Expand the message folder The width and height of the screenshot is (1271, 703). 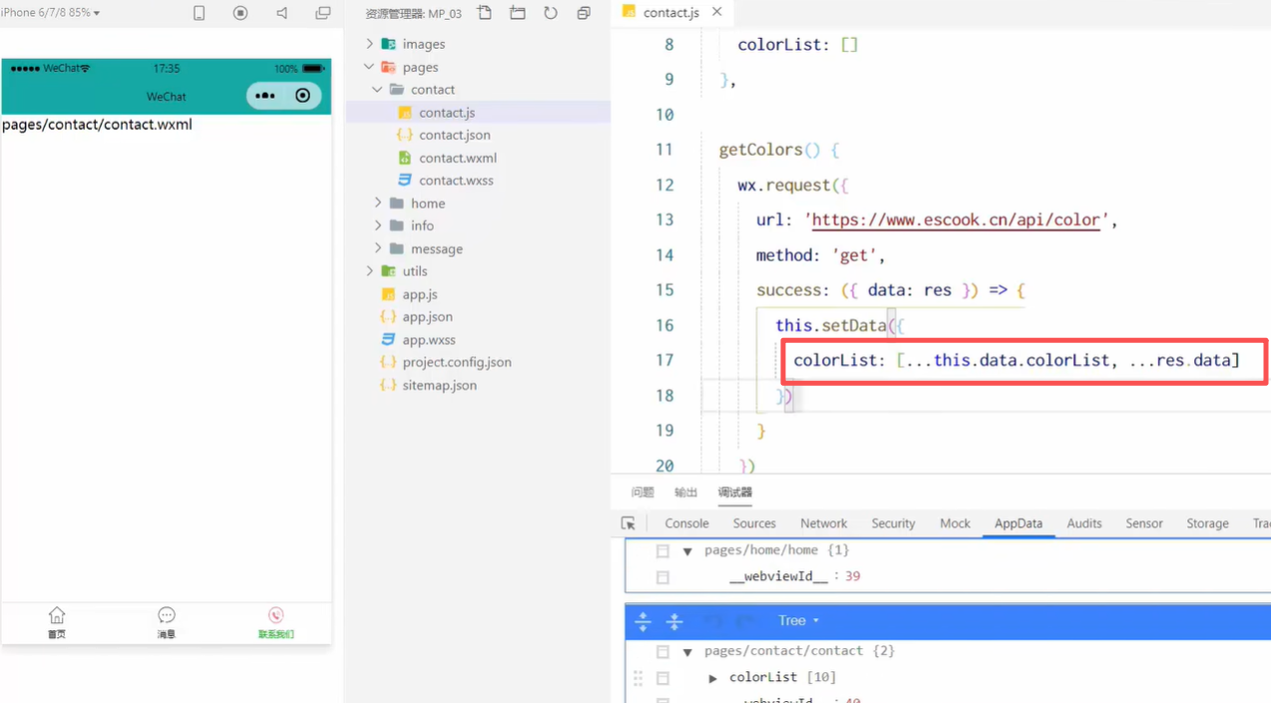tap(378, 248)
